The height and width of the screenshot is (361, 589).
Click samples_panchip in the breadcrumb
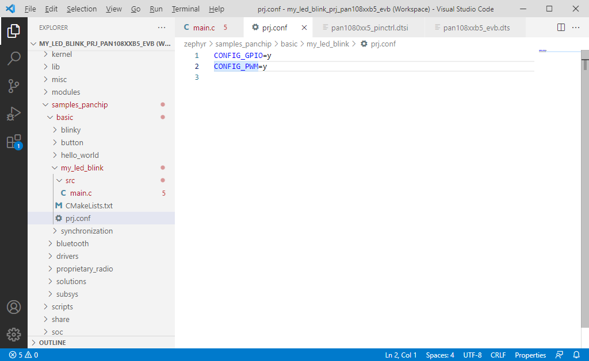tap(243, 44)
